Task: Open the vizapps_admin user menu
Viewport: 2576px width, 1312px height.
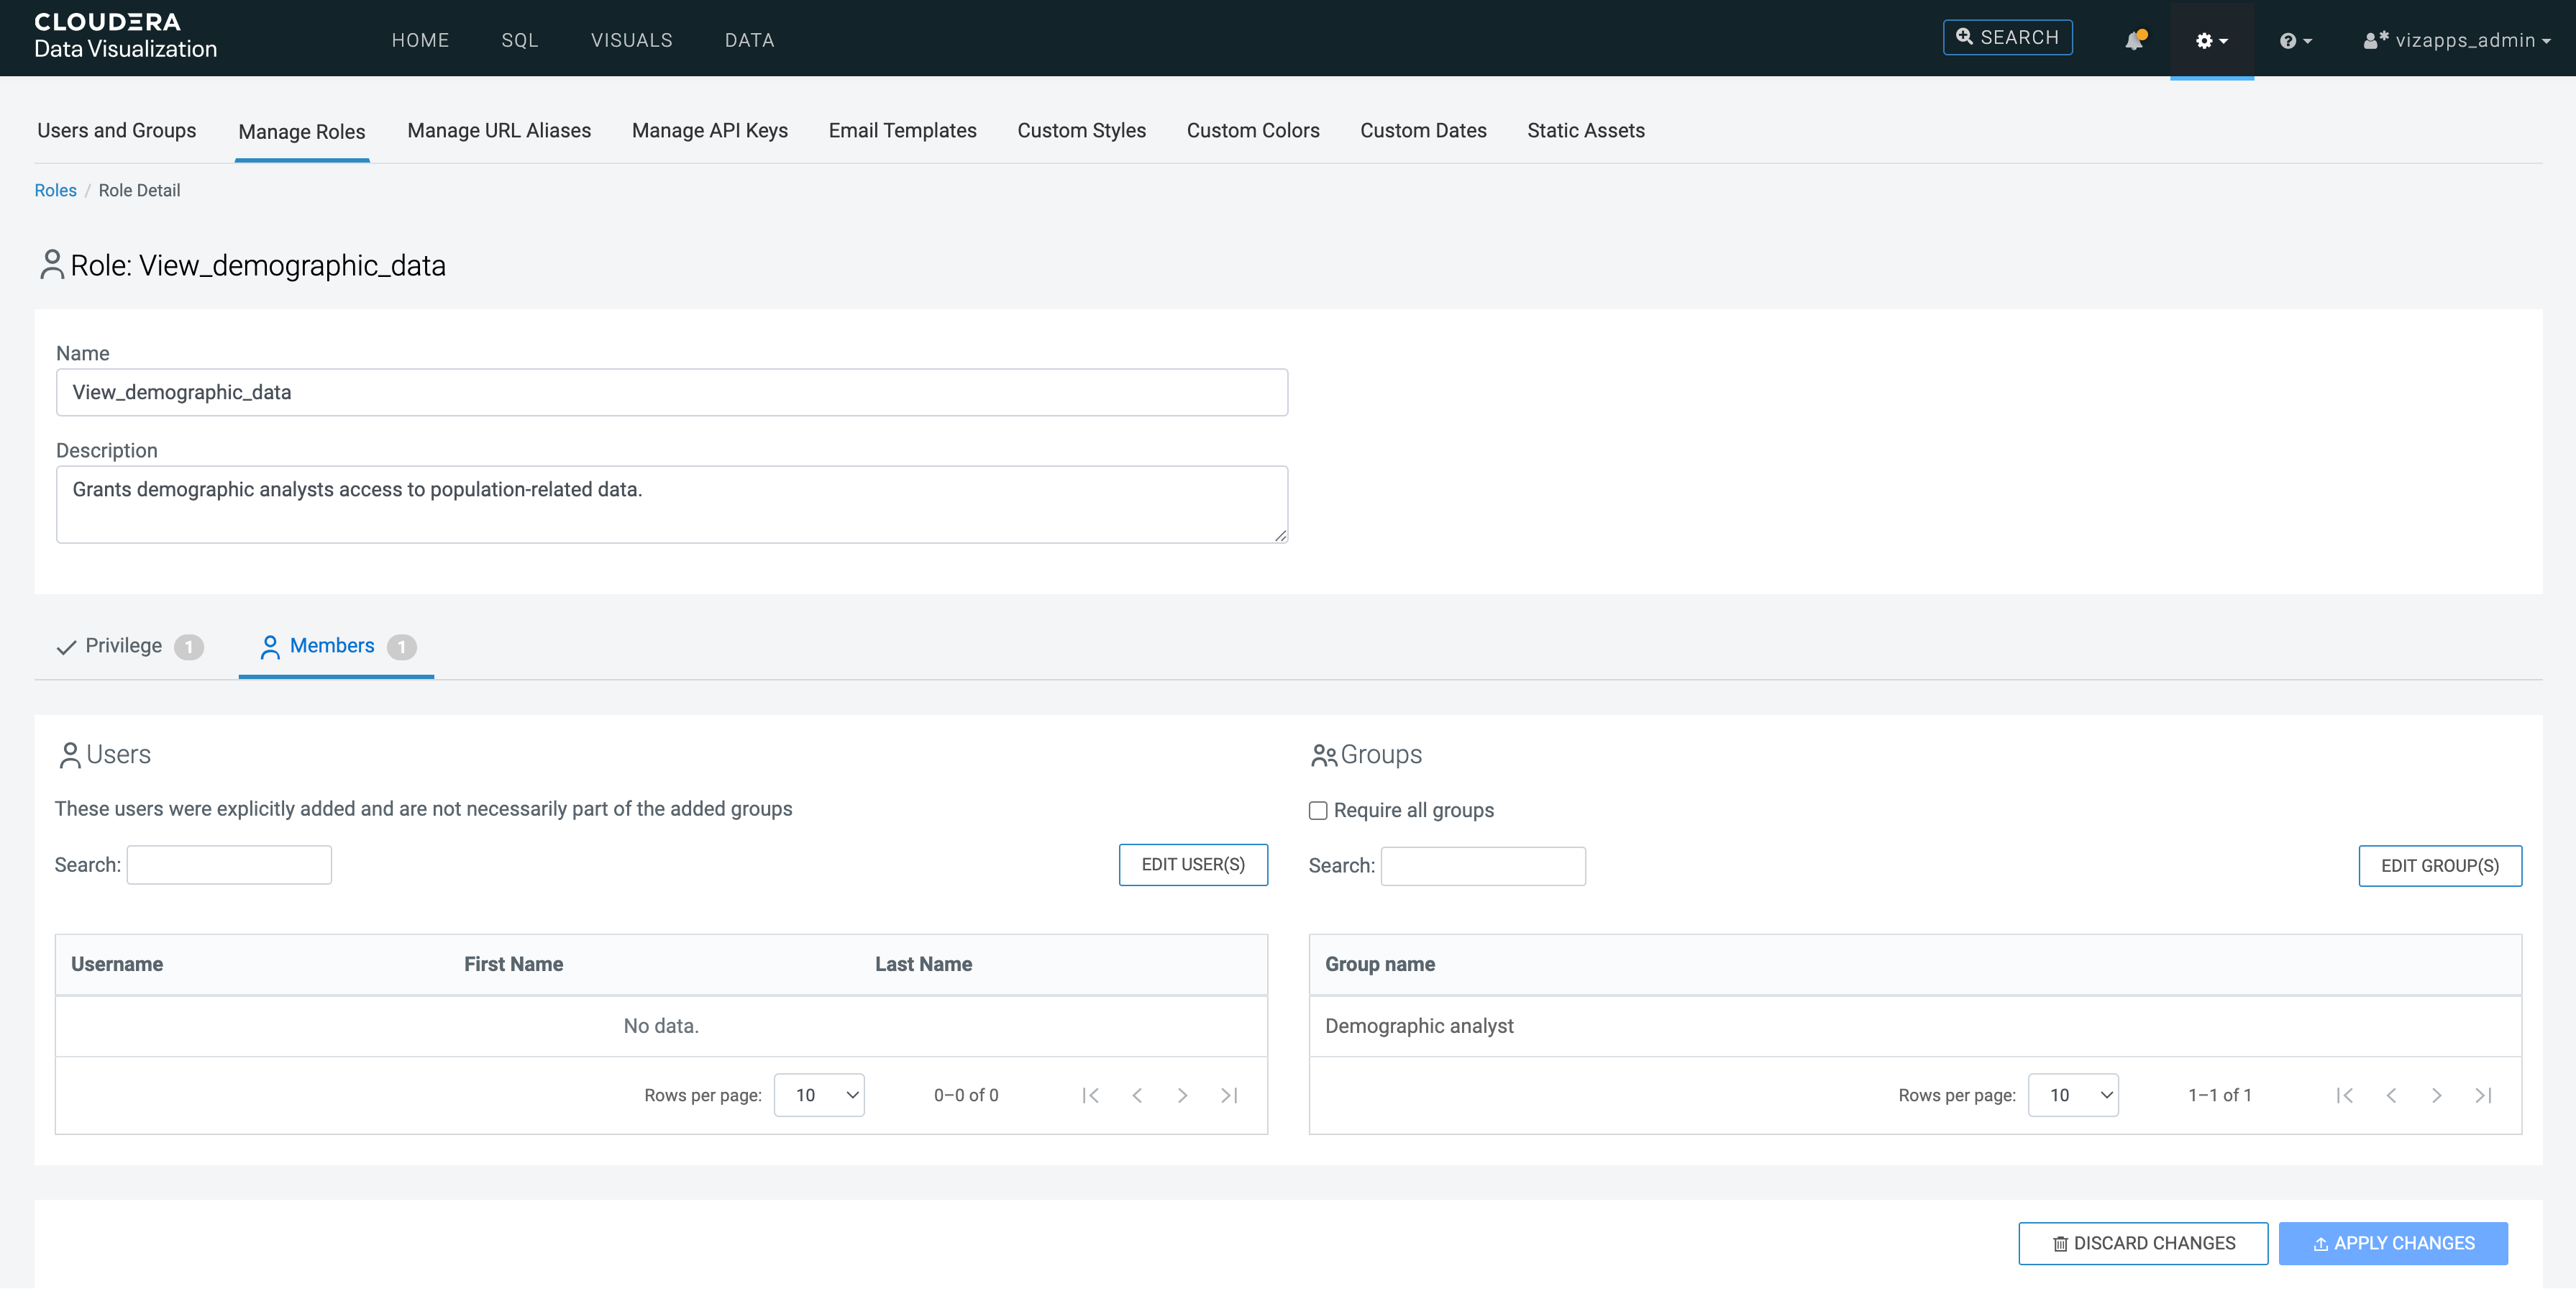Action: pyautogui.click(x=2457, y=41)
